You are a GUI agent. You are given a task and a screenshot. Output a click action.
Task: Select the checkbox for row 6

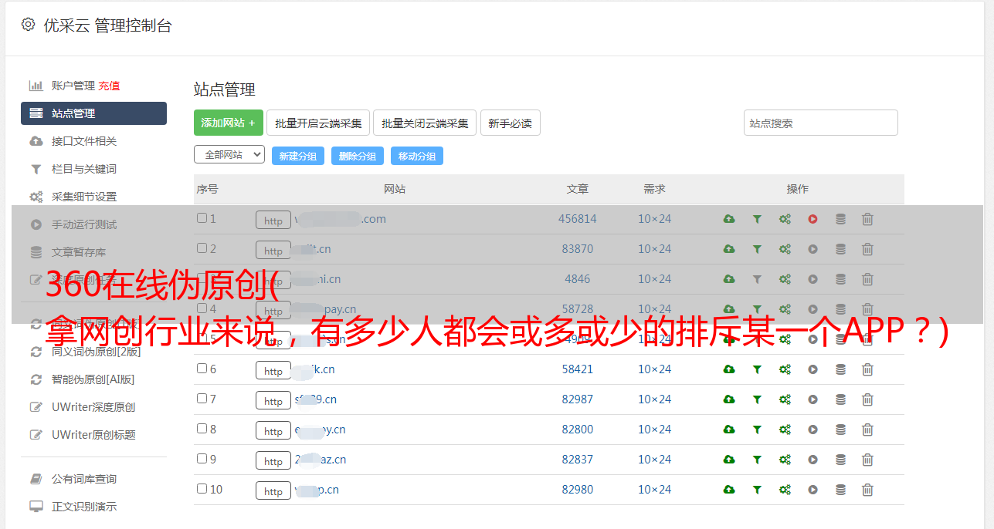click(202, 369)
